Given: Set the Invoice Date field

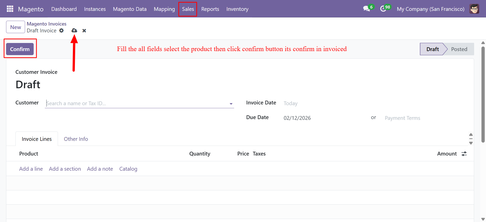Looking at the screenshot, I should pyautogui.click(x=291, y=103).
